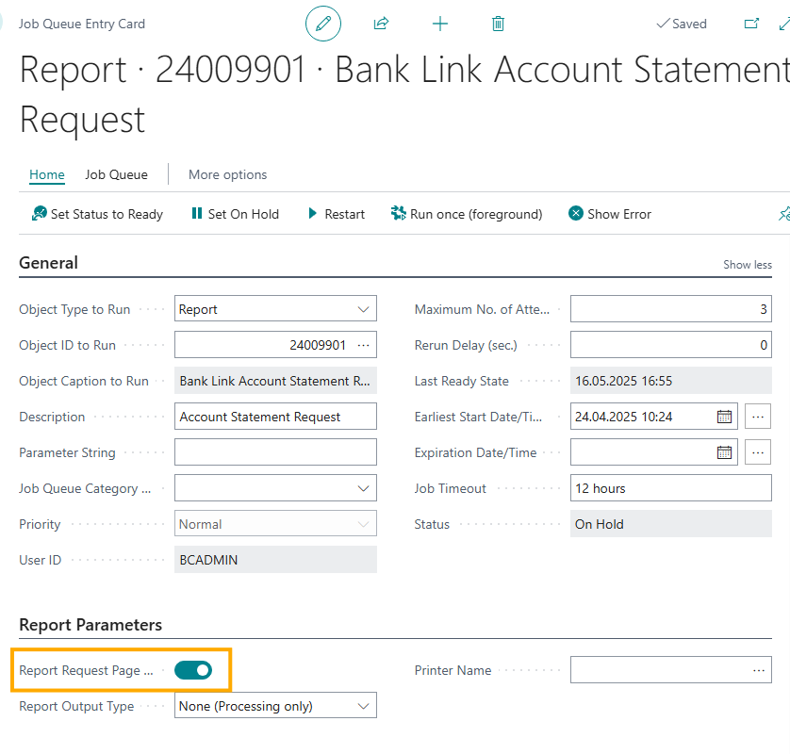
Task: Click the Restart action
Action: 336,214
